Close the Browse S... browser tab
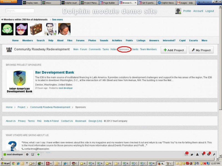Screen dimensions: 222x166 [135, 3]
